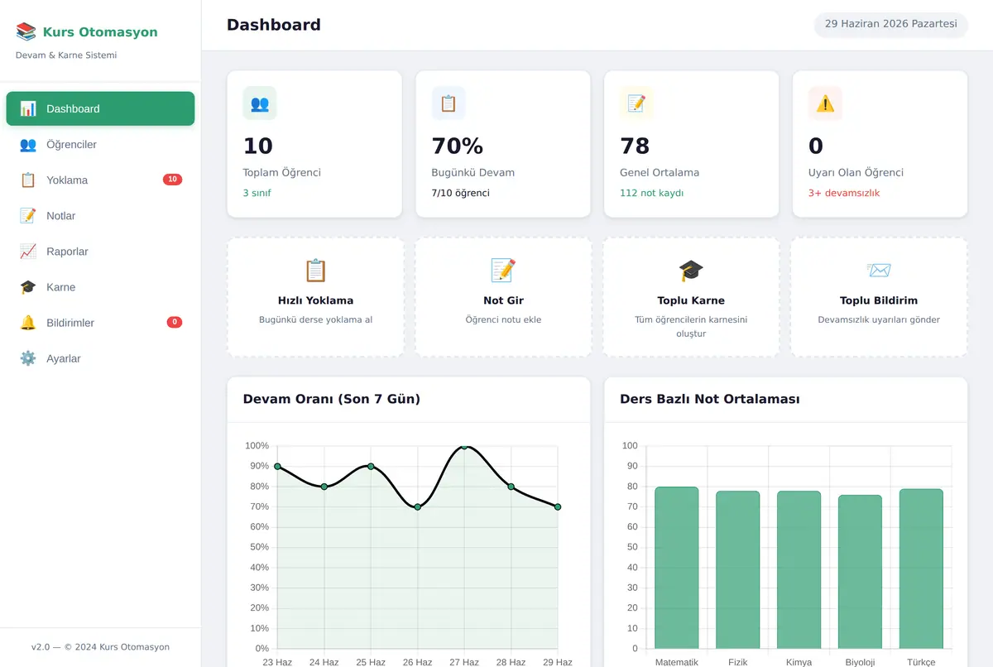
Task: Click the Not Gir quick action
Action: coord(503,298)
